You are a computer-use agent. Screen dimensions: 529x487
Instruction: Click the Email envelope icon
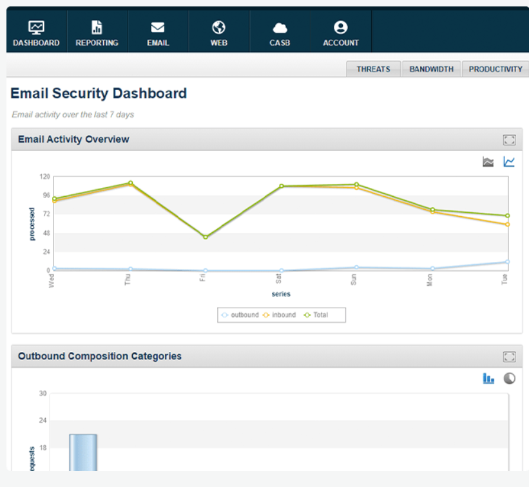[158, 28]
